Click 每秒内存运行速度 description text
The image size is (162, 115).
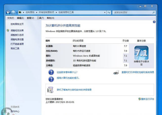[82, 51]
